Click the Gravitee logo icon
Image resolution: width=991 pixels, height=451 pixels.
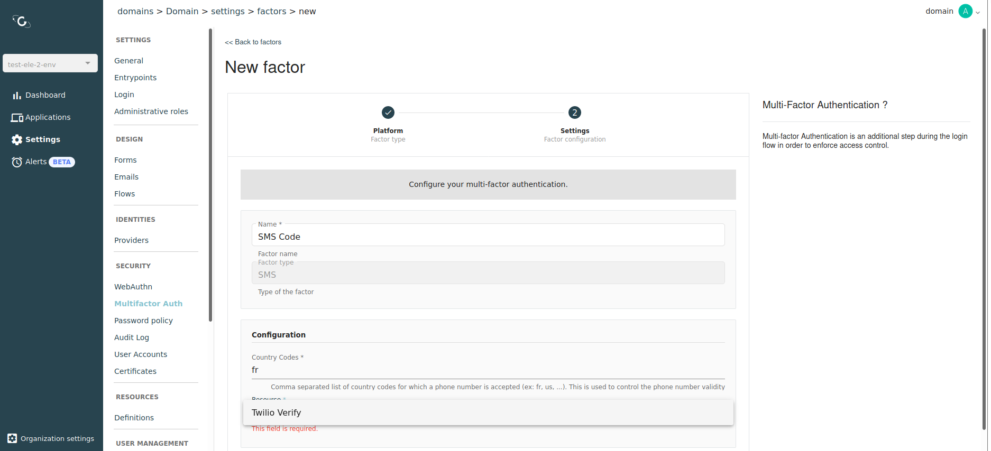pyautogui.click(x=22, y=21)
